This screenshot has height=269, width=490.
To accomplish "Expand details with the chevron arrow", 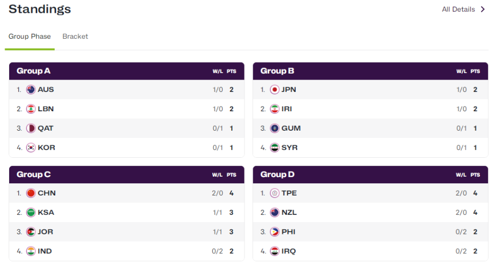I will [x=483, y=9].
